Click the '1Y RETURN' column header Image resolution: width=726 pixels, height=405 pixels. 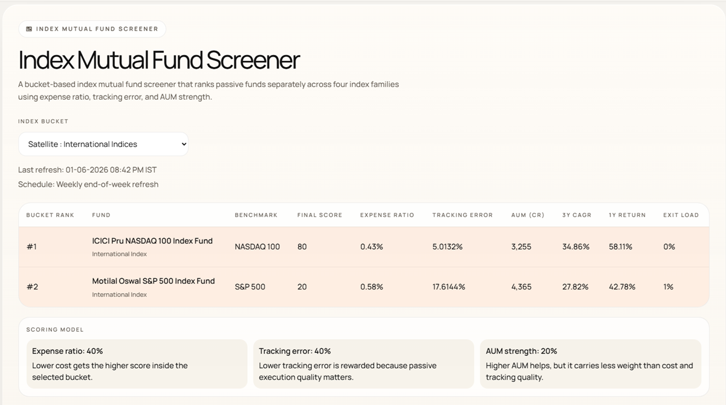627,215
